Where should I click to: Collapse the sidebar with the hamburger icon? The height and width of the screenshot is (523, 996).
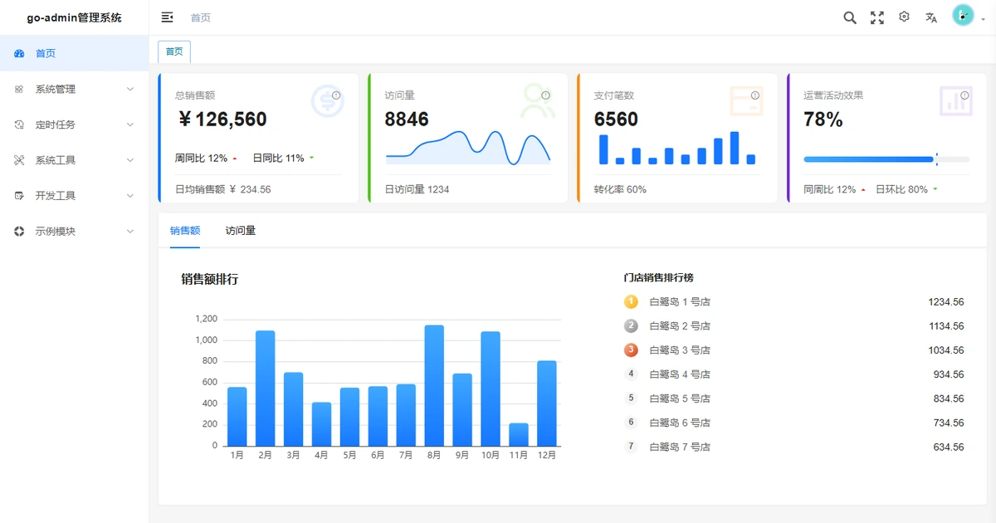click(x=167, y=17)
